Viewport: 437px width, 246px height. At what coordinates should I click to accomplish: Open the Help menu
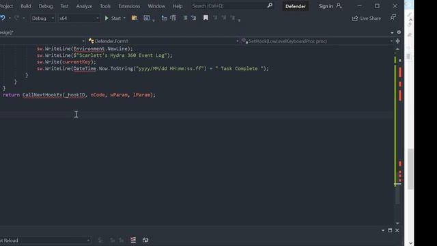(x=178, y=6)
